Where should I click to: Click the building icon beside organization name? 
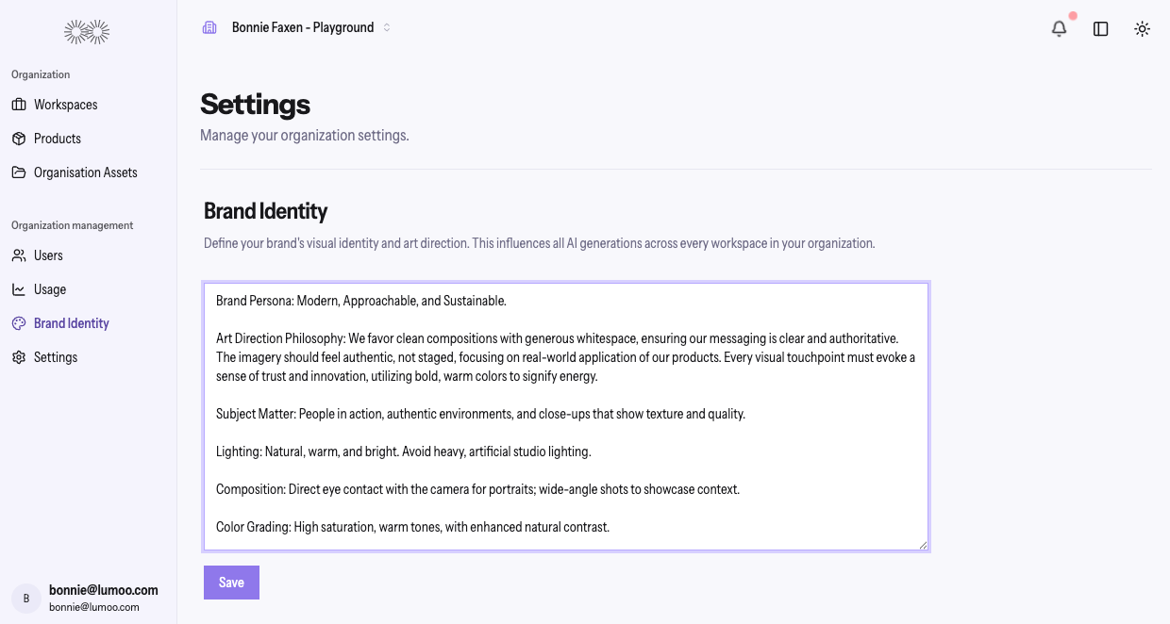209,27
